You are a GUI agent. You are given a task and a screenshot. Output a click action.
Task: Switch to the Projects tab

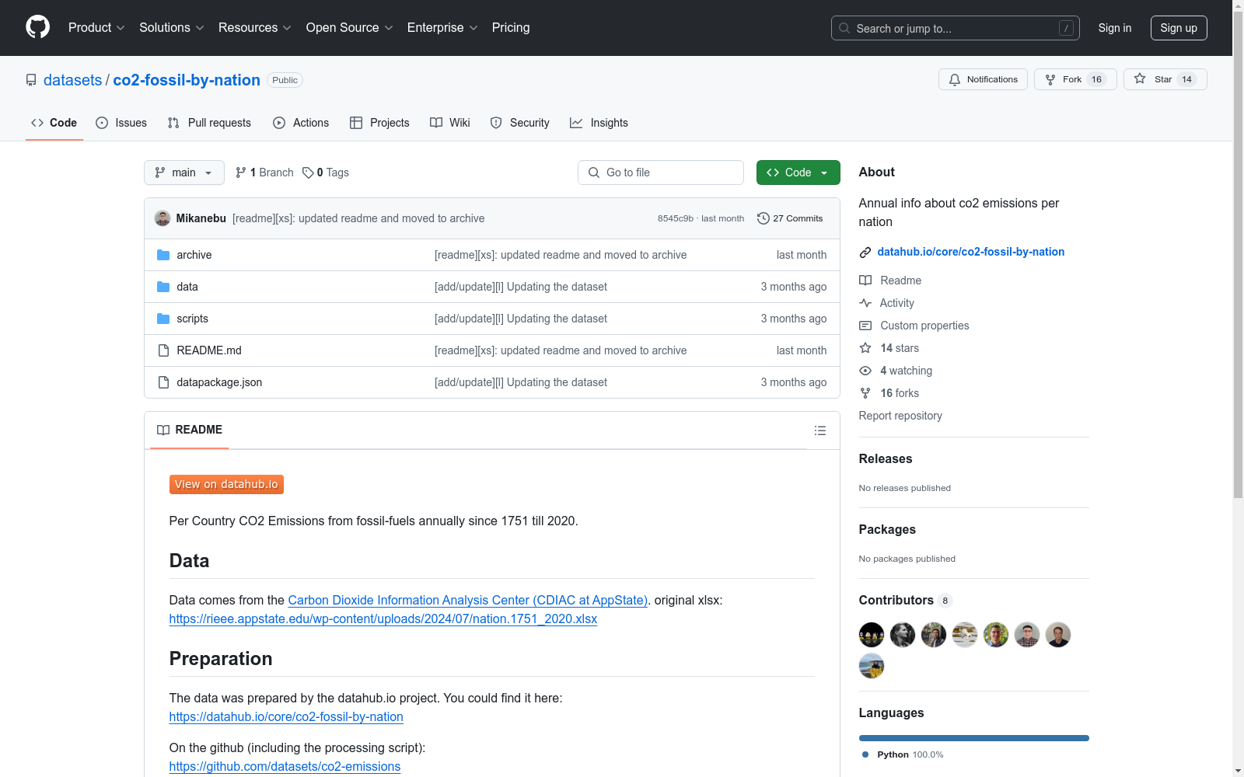click(379, 123)
